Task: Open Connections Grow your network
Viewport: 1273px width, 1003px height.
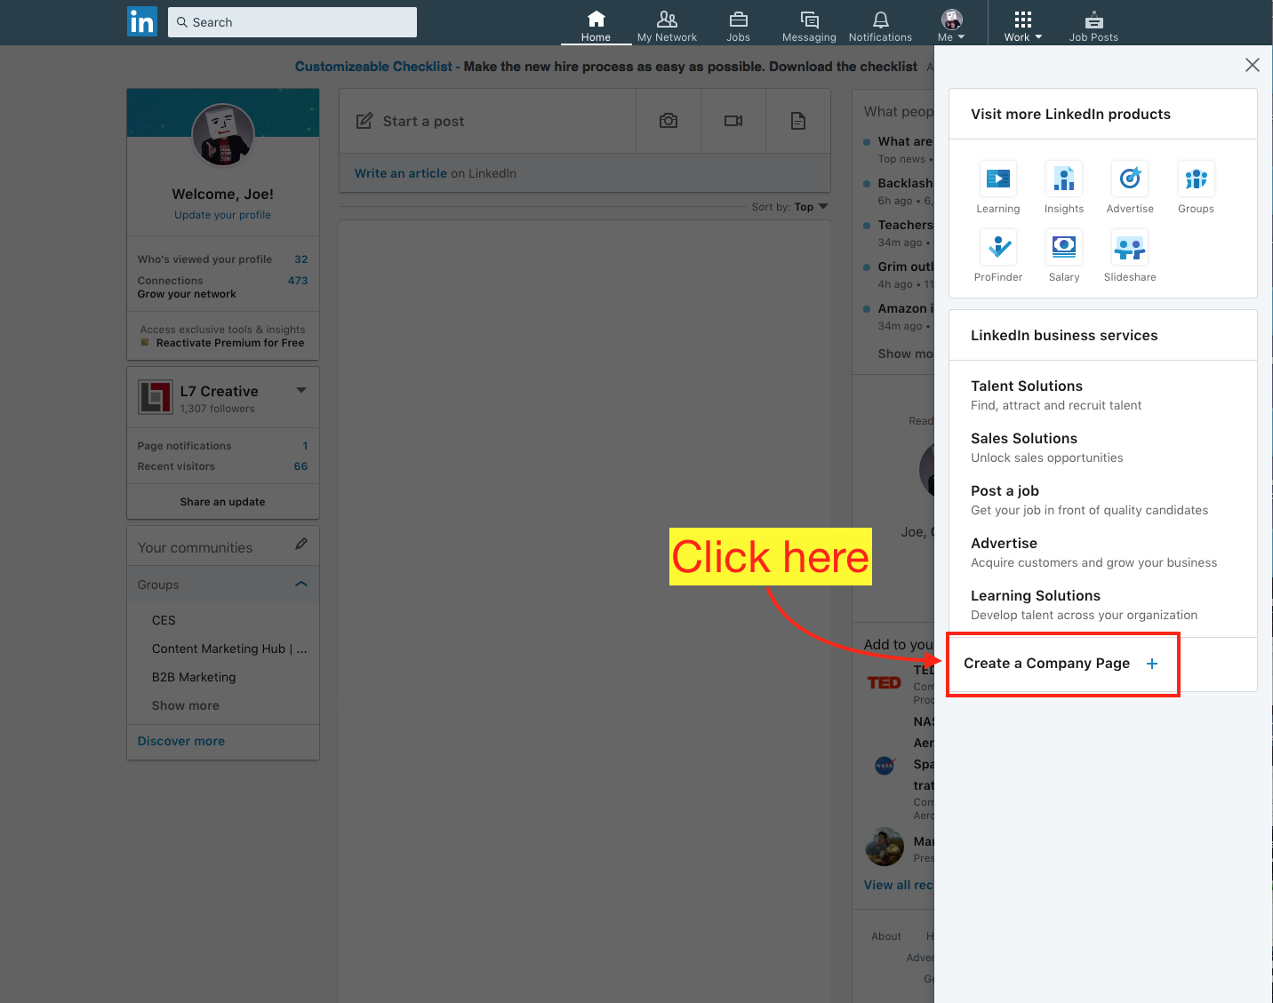Action: pyautogui.click(x=222, y=287)
